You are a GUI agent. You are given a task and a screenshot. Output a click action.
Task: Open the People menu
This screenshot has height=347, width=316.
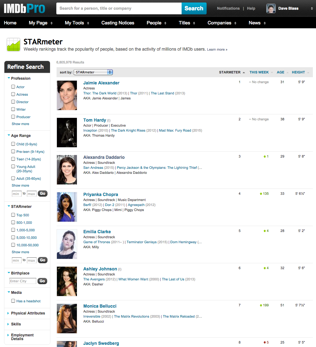point(157,23)
